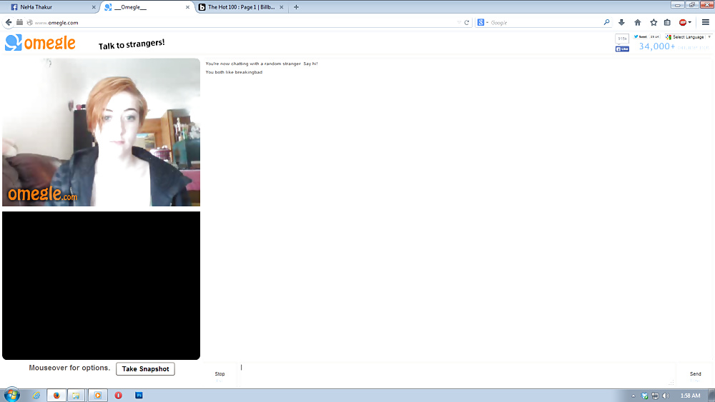Open the volume control in tray
Viewport: 715px width, 402px height.
(666, 396)
